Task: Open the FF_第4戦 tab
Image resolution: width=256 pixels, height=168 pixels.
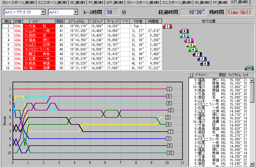Action: [x=220, y=3]
